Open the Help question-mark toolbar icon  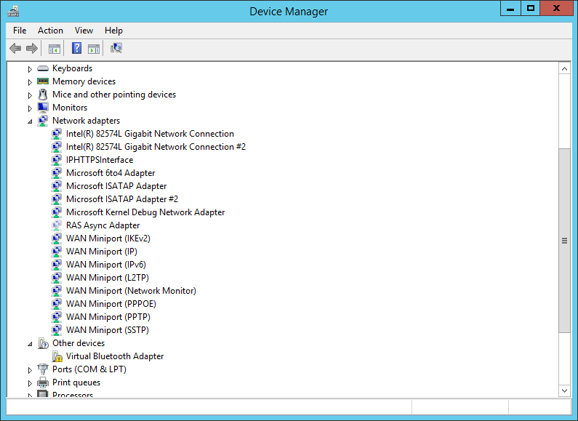pyautogui.click(x=76, y=48)
